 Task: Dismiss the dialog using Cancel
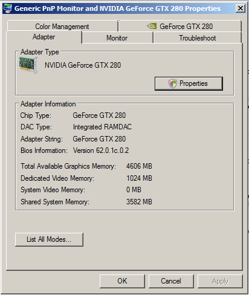[171, 281]
